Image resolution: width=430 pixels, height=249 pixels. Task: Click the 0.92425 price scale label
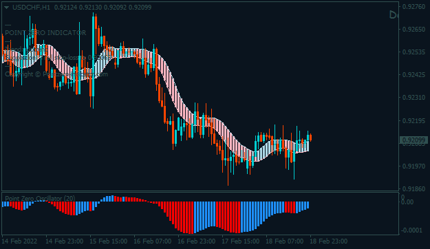click(x=413, y=74)
